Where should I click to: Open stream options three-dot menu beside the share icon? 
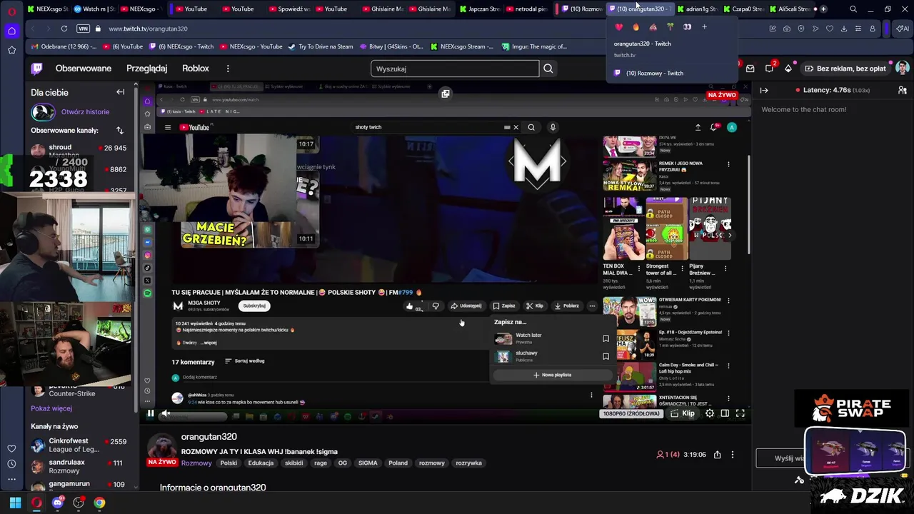(732, 455)
